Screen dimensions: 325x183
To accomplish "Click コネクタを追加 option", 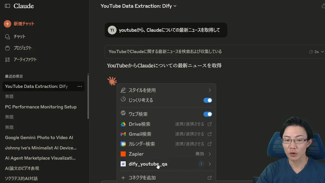I will coord(166,178).
